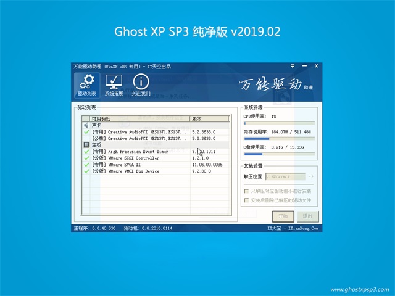Click the 主程序: 6.6.40.536 status text
Screen dimensions: 395x296
point(94,228)
